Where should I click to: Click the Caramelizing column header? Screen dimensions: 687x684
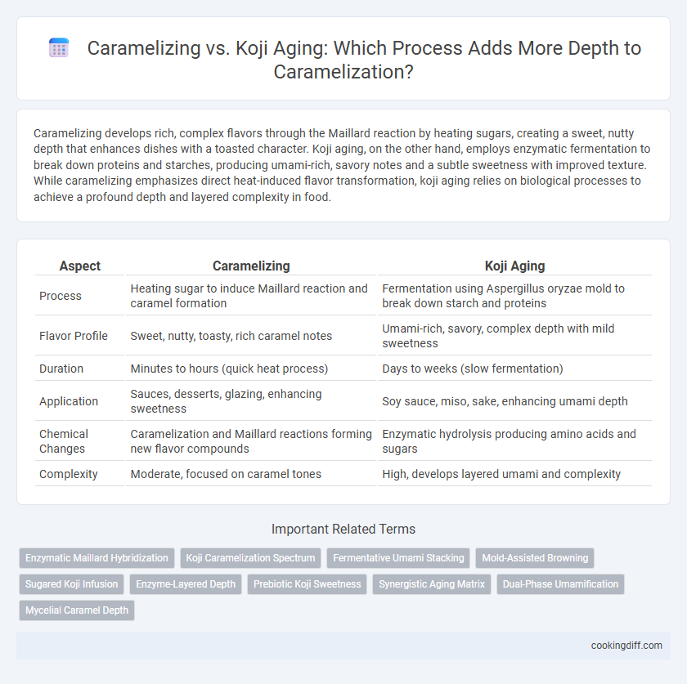tap(251, 266)
